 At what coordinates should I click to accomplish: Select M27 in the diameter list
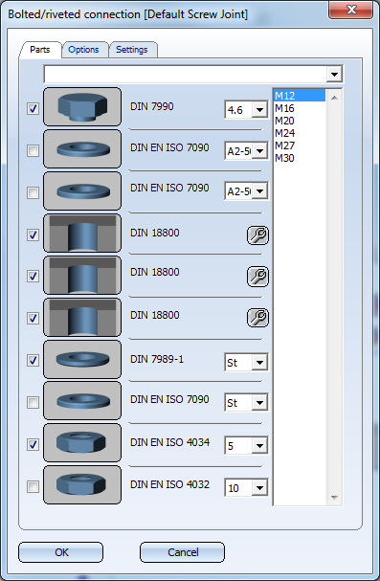(300, 145)
